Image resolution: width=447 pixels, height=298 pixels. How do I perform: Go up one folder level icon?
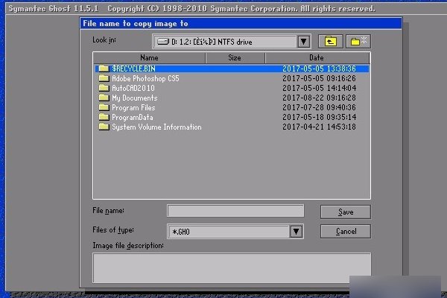330,42
